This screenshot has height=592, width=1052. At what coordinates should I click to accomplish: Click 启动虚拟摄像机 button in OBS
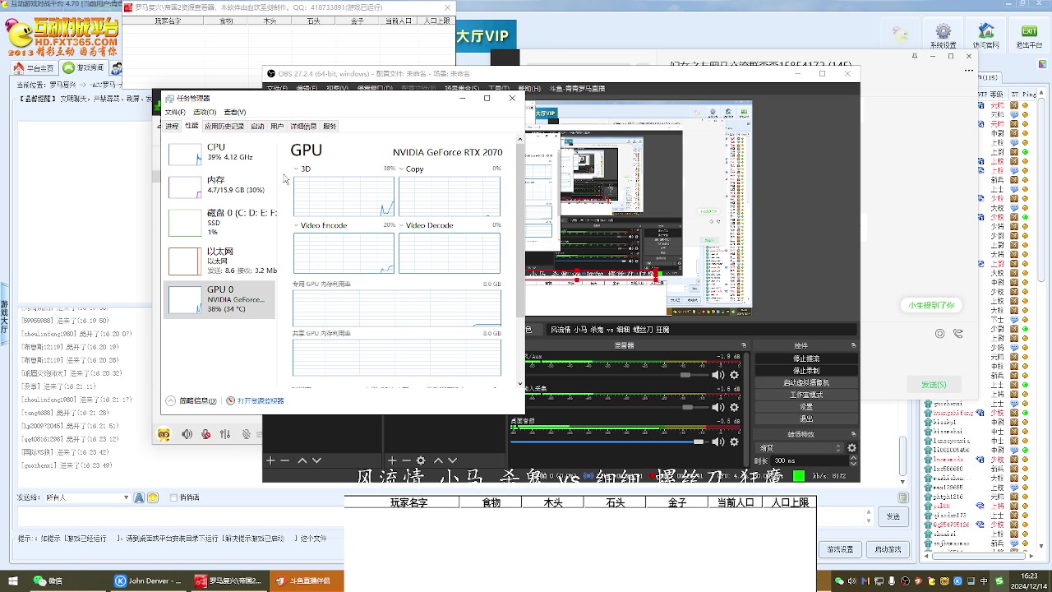coord(806,383)
